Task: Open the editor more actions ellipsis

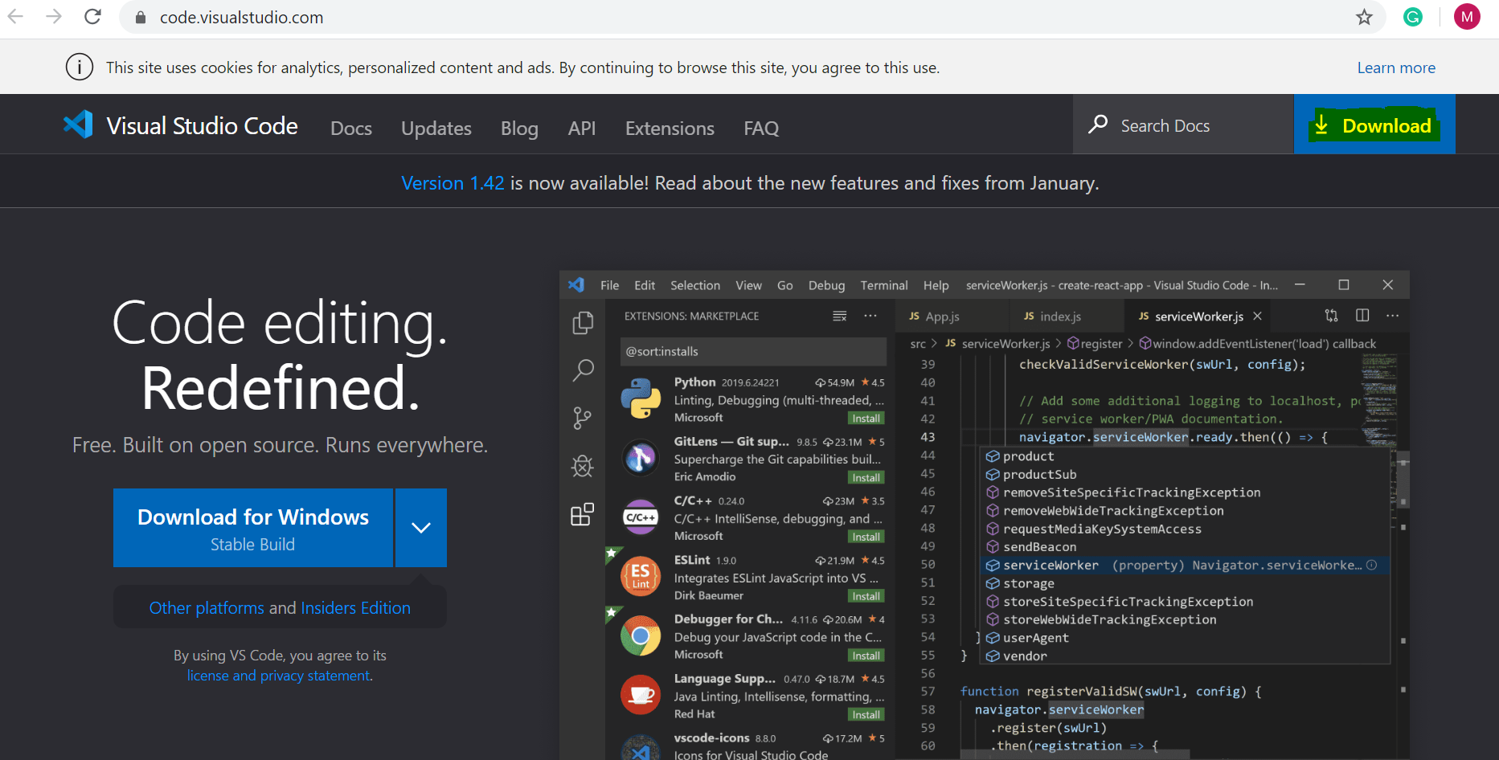Action: [1393, 316]
